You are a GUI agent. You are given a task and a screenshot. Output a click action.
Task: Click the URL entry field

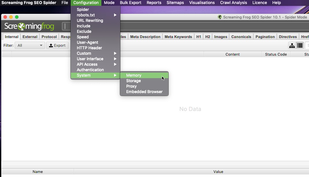(x=67, y=27)
